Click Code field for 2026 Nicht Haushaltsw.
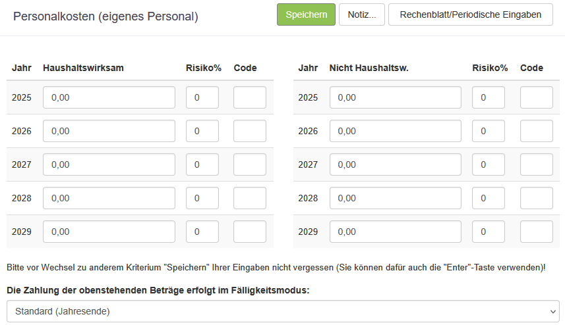Image resolution: width=565 pixels, height=325 pixels. [x=536, y=131]
